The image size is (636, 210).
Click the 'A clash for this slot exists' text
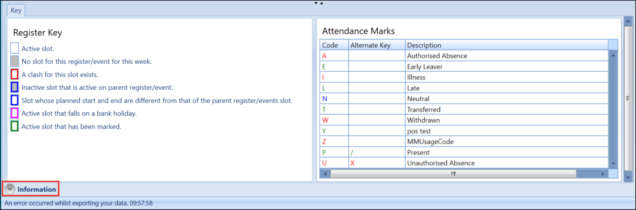[59, 75]
